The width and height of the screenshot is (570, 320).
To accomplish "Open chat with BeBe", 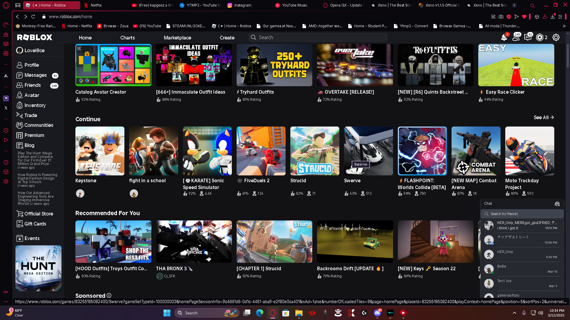I will pos(522,269).
